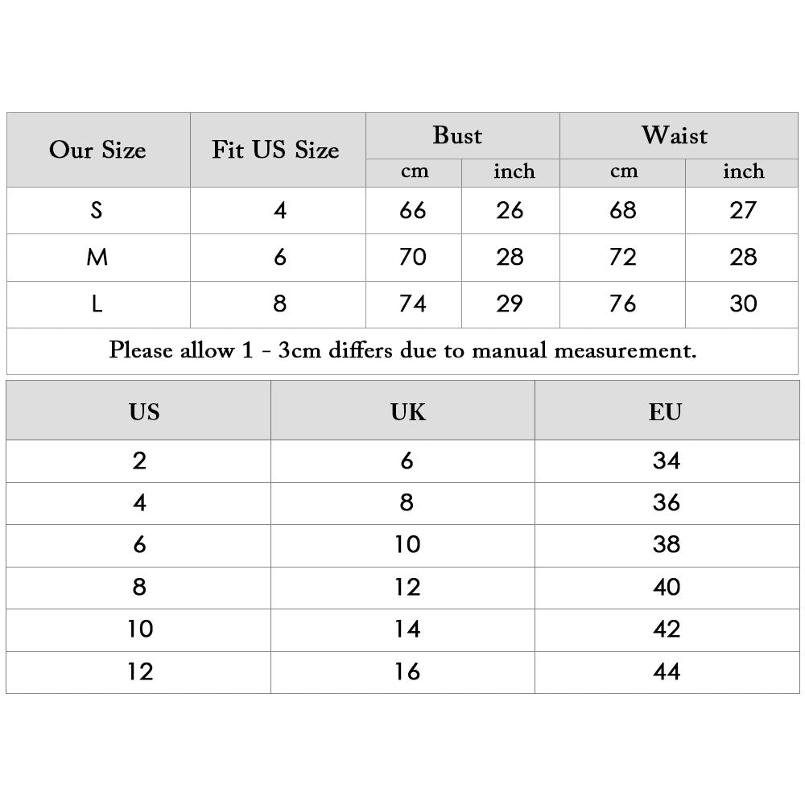Click the bust 74 cm value
This screenshot has width=805, height=805.
pos(413,304)
